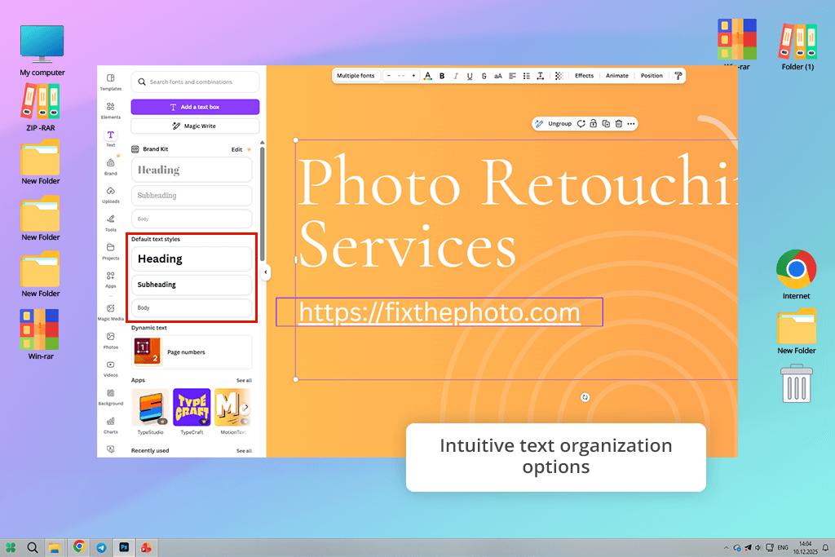Select the Text sidebar tab
The width and height of the screenshot is (835, 557).
click(111, 138)
